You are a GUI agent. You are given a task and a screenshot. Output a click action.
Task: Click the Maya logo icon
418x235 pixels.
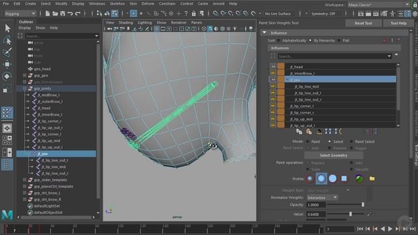pos(7,215)
